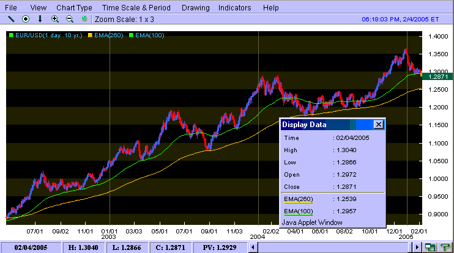Screen dimensions: 454x253
Task: Zoom out using the magnifier minus icon
Action: (70, 19)
